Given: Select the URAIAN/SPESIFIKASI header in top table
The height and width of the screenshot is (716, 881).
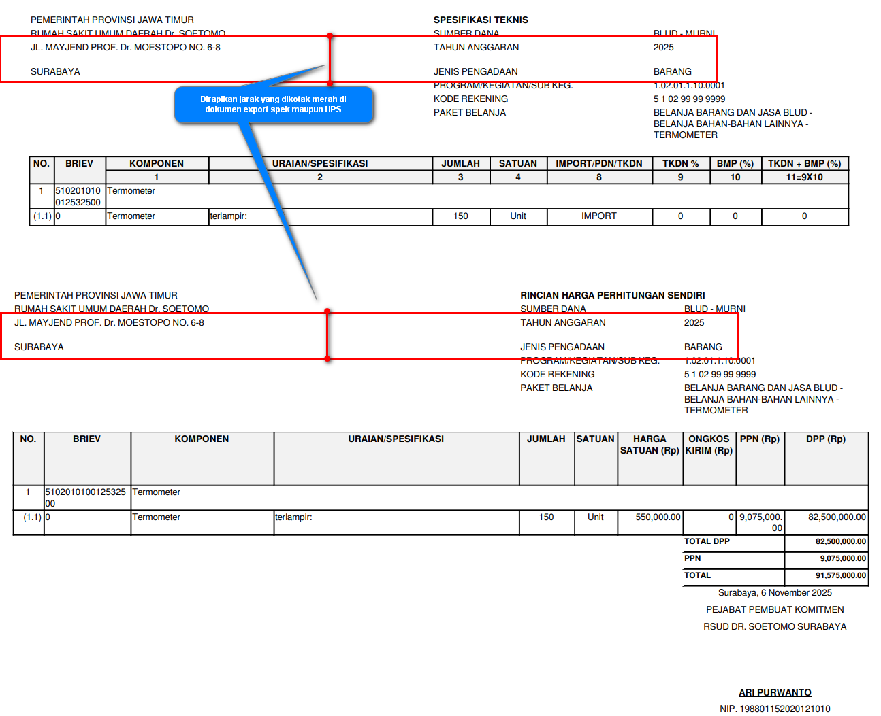Looking at the screenshot, I should click(x=320, y=163).
